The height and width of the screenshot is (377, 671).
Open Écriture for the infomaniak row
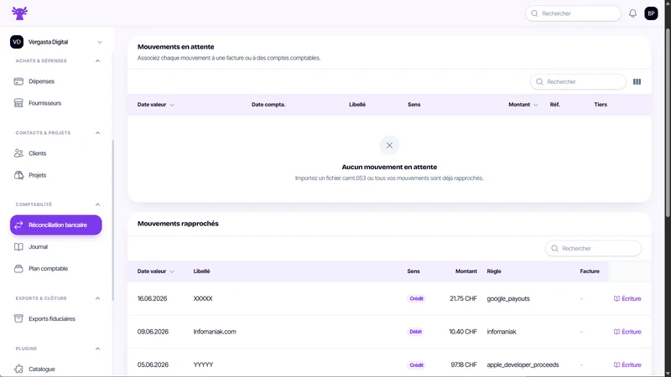coord(627,332)
